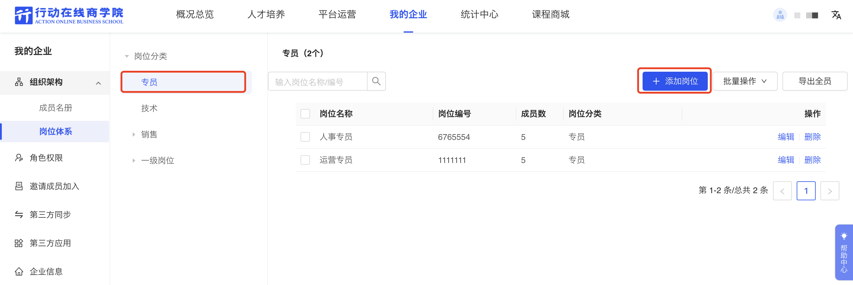The image size is (853, 285).
Task: Open 成员名册 in sidebar
Action: (55, 108)
